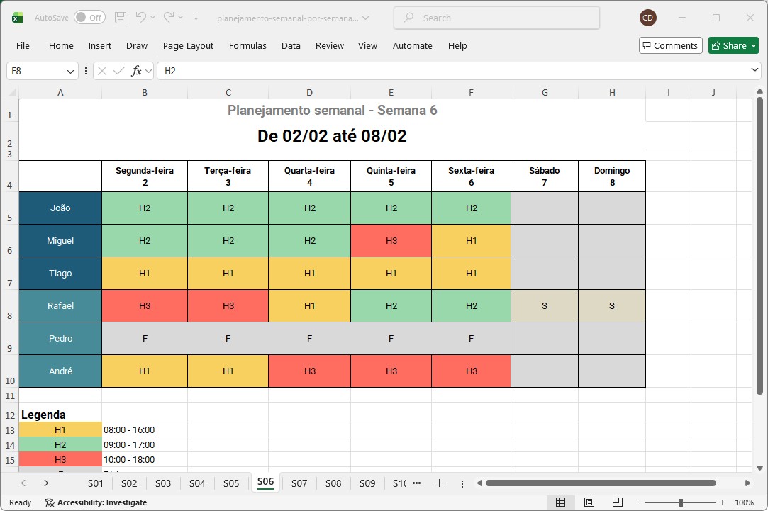Screen dimensions: 768x511
Task: Open the Page Layout ribbon tab
Action: pos(188,45)
